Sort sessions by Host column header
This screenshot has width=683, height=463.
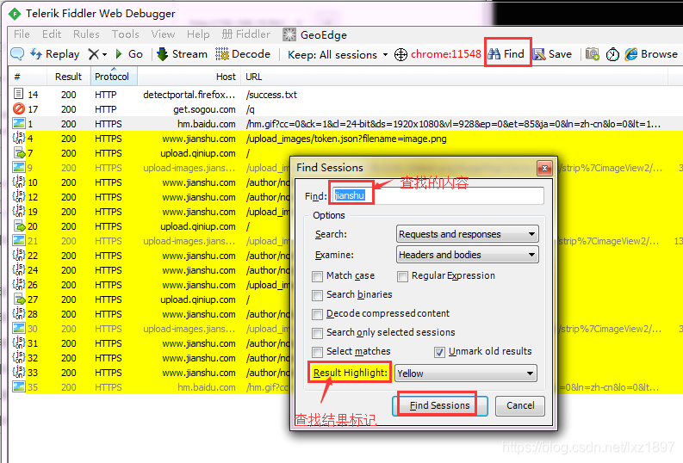(x=189, y=77)
